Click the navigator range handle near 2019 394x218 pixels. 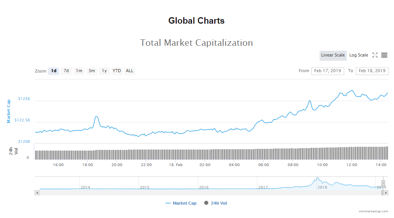point(383,183)
